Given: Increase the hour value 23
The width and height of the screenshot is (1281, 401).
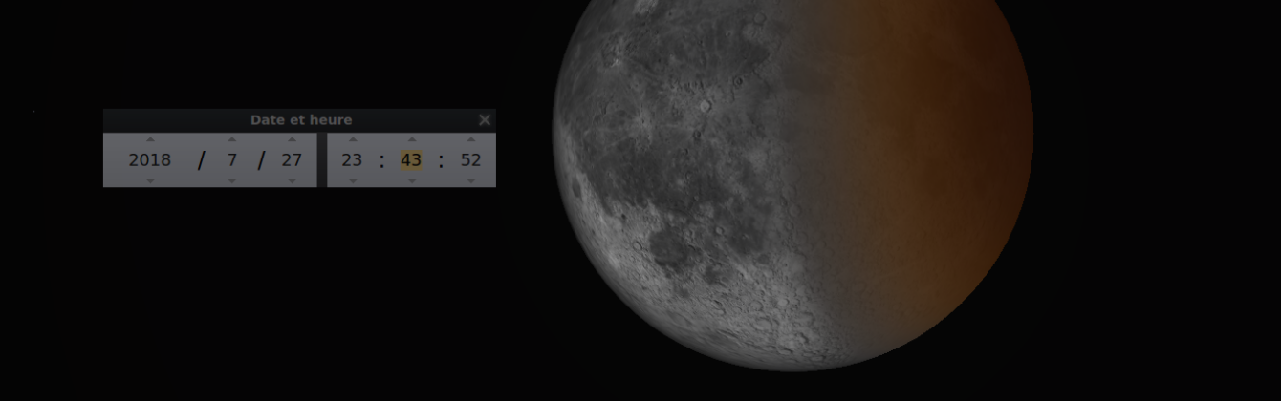Looking at the screenshot, I should [352, 139].
